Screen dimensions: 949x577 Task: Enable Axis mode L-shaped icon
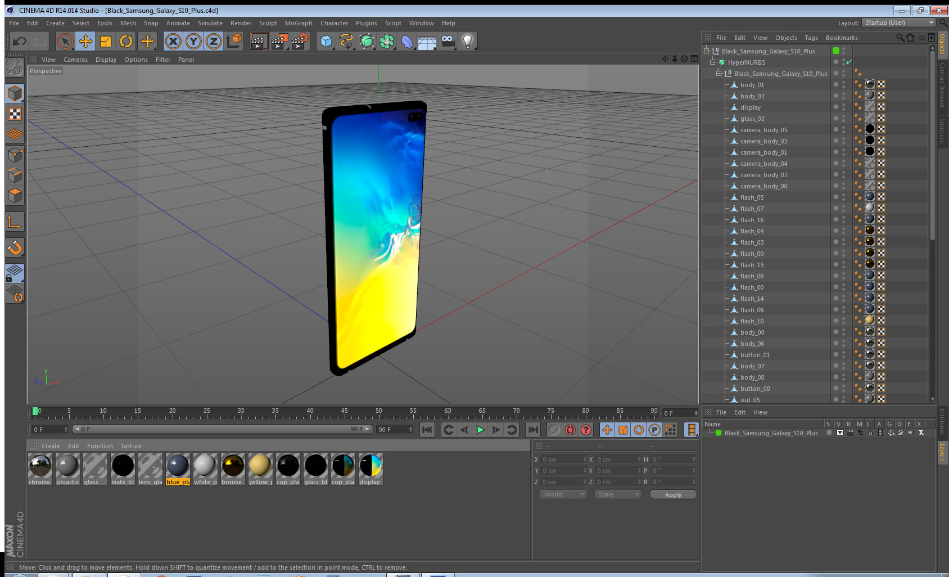(x=15, y=222)
